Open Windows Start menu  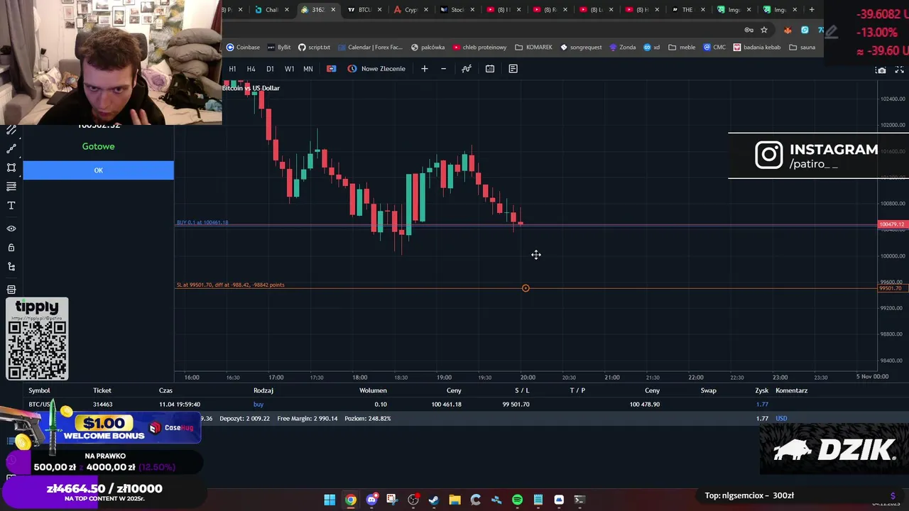[330, 500]
